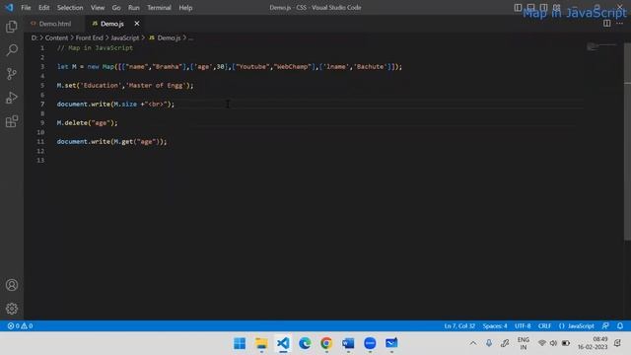Open Source Control view
The height and width of the screenshot is (355, 631).
point(12,74)
